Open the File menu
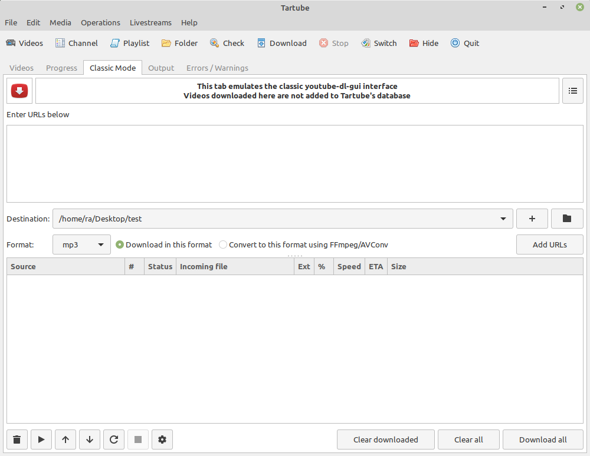The width and height of the screenshot is (590, 456). tap(11, 22)
